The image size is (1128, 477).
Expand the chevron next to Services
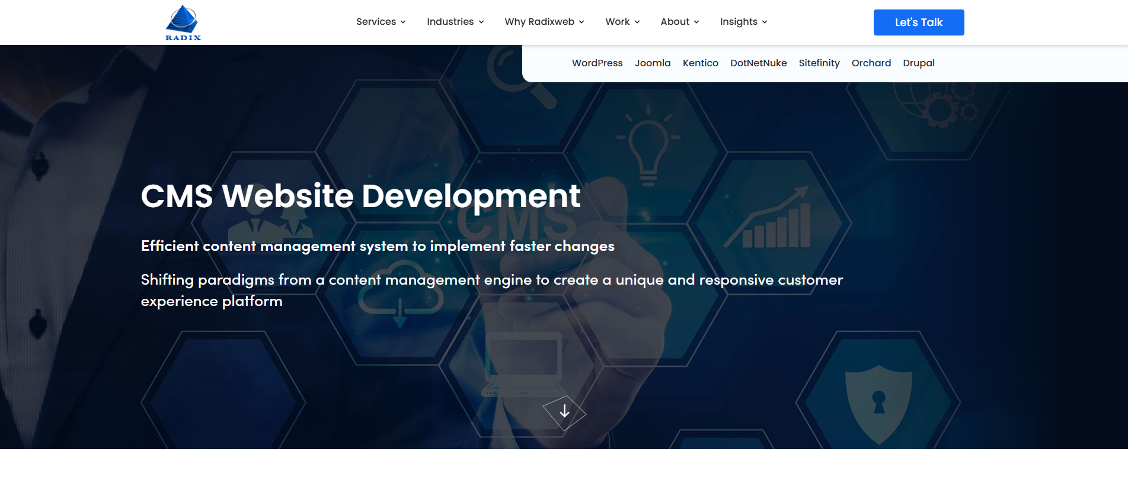coord(403,22)
